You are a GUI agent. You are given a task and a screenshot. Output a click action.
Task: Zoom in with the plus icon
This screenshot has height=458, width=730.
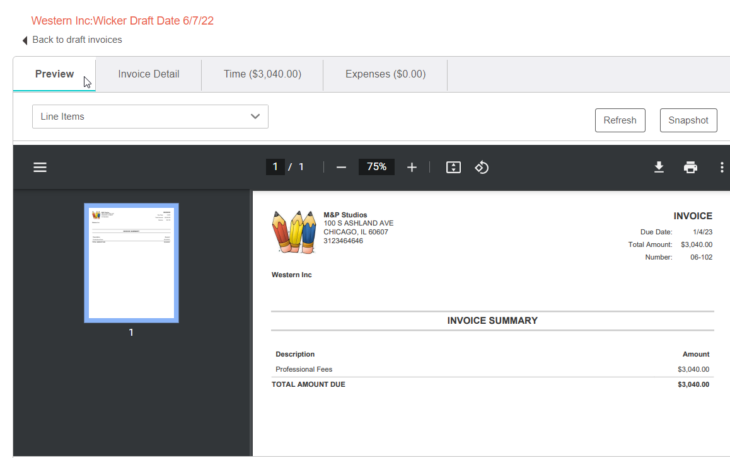(x=412, y=167)
